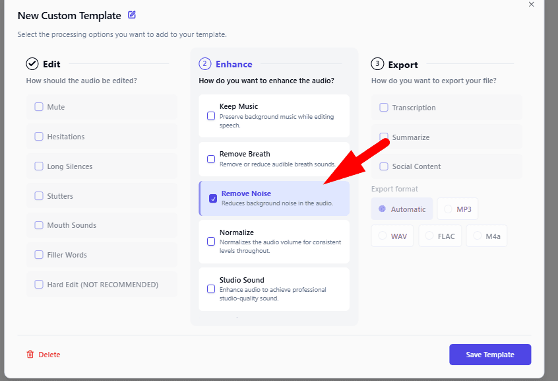Image resolution: width=558 pixels, height=381 pixels.
Task: Click the Delete template link
Action: [49, 355]
